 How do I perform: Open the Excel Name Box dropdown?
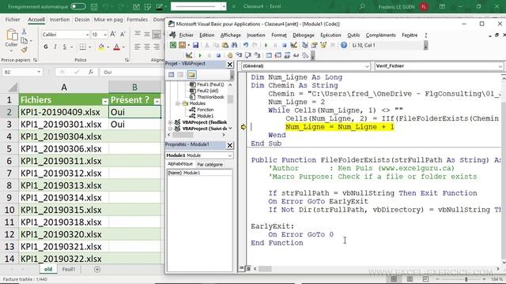point(39,72)
